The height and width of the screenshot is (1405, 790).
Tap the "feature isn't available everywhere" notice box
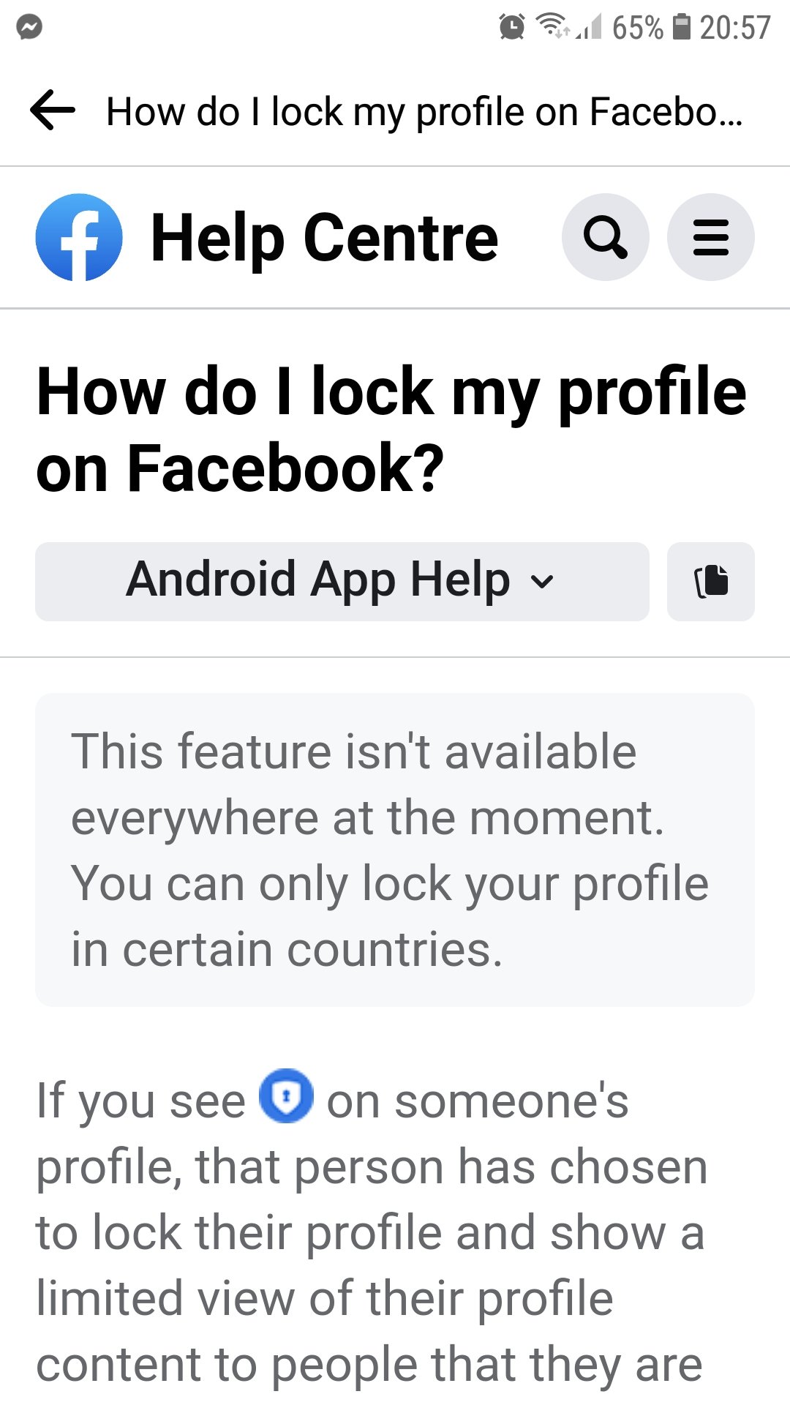pyautogui.click(x=394, y=850)
